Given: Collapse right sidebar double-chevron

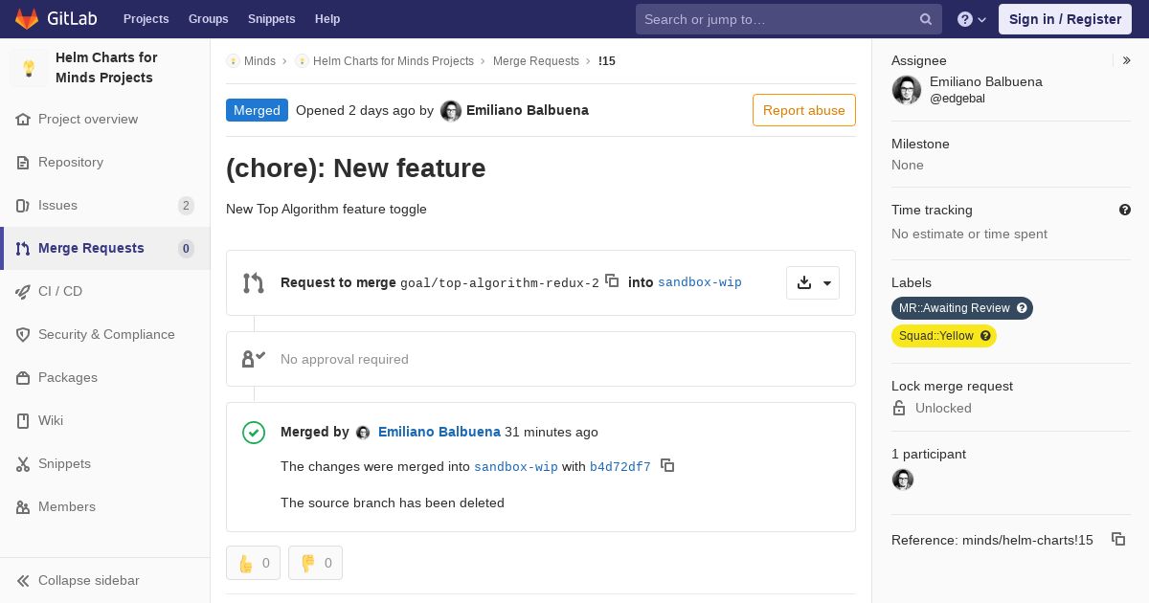Looking at the screenshot, I should 1126,60.
